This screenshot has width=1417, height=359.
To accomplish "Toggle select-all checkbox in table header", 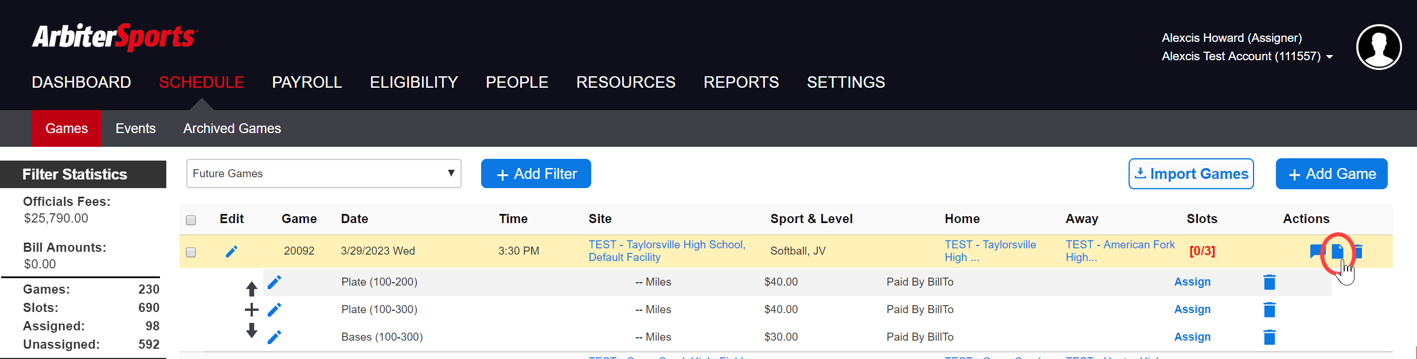I will (x=191, y=220).
